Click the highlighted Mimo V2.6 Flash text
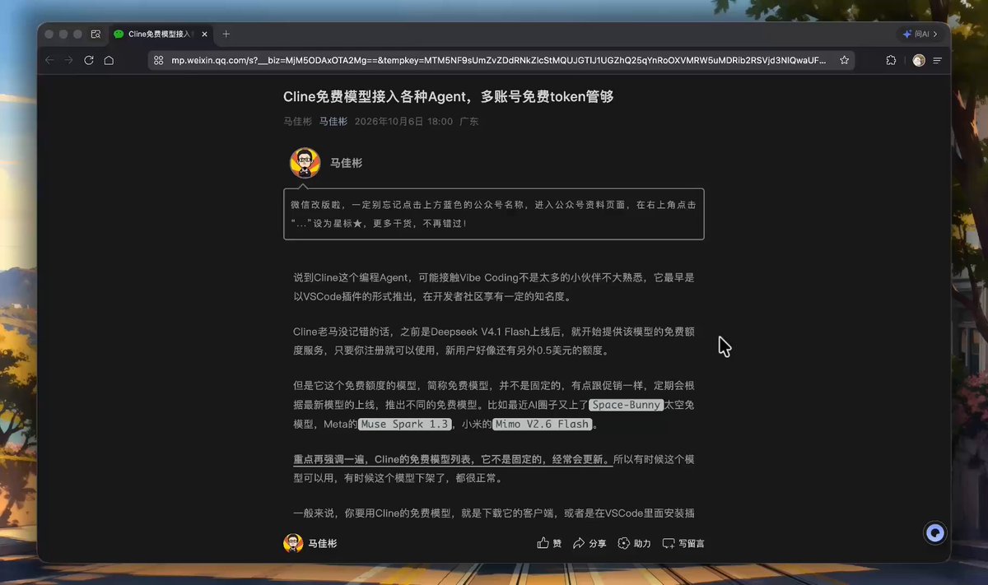The width and height of the screenshot is (988, 585). [543, 424]
